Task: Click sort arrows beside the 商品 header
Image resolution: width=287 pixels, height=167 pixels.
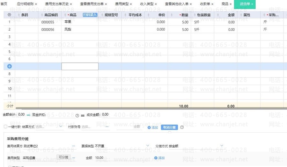Action: [65, 15]
